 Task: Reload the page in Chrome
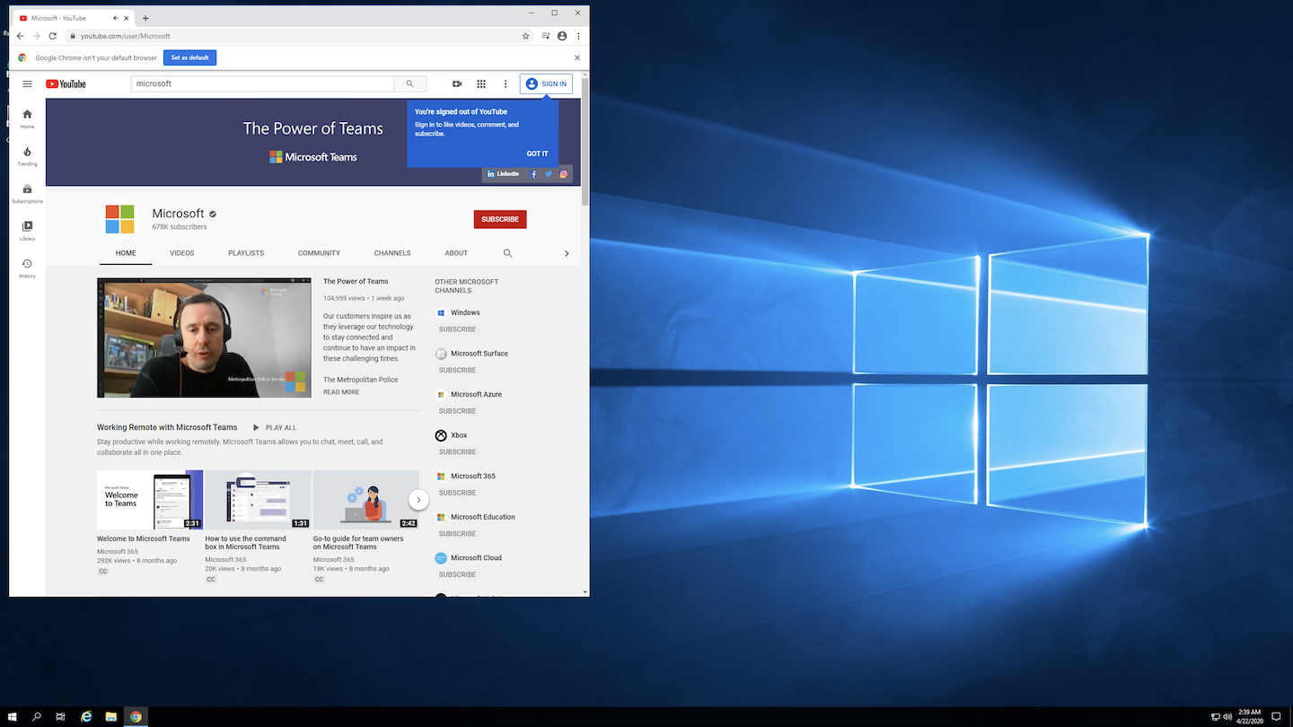53,36
